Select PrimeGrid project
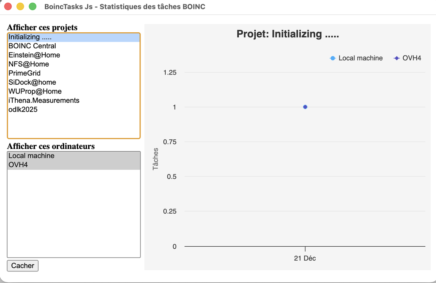436x283 pixels. [x=74, y=73]
